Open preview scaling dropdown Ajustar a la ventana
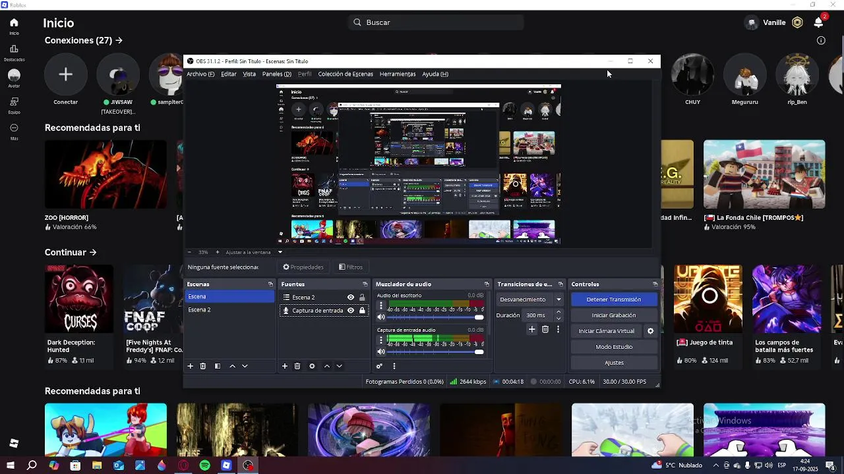The width and height of the screenshot is (844, 474). pyautogui.click(x=254, y=252)
